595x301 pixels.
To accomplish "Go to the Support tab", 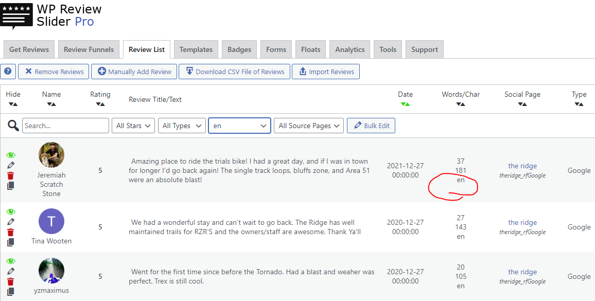I will click(425, 49).
